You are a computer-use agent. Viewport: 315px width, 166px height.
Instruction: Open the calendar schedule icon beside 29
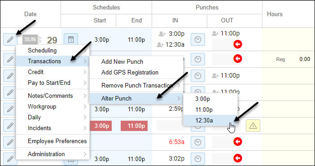[71, 39]
